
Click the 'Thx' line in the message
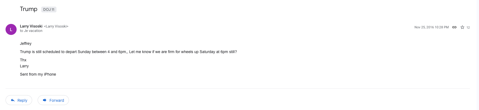pos(23,60)
